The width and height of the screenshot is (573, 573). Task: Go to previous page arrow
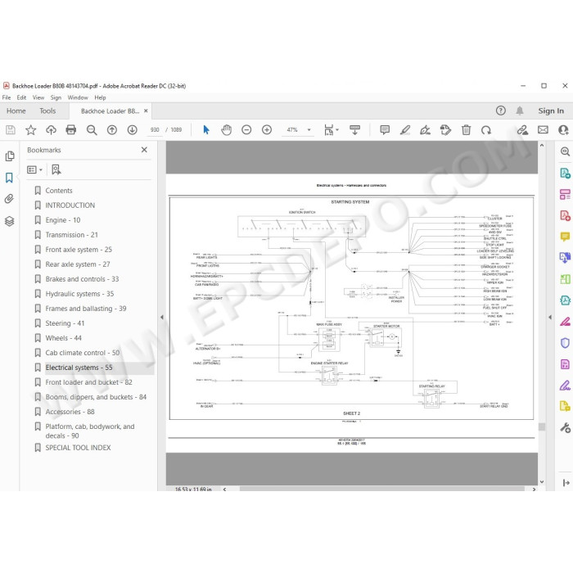112,129
